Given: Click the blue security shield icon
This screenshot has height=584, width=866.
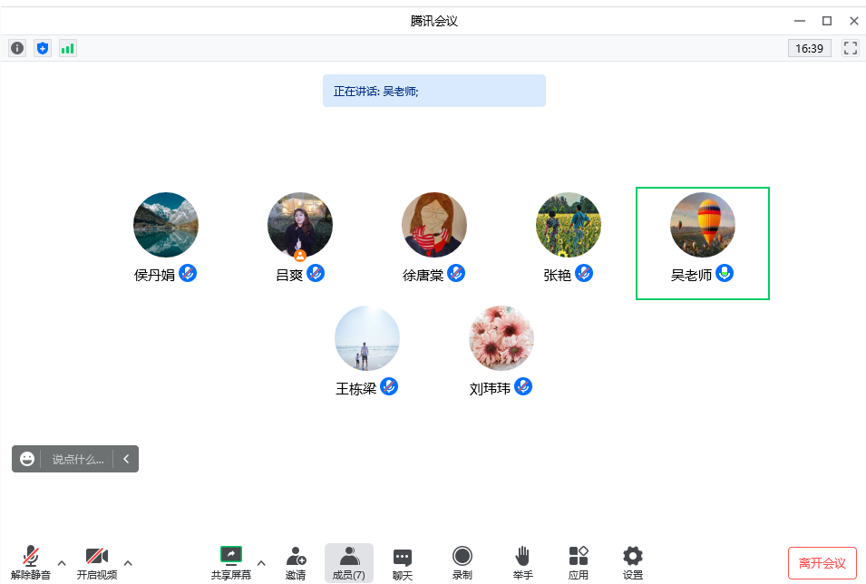Looking at the screenshot, I should [43, 48].
